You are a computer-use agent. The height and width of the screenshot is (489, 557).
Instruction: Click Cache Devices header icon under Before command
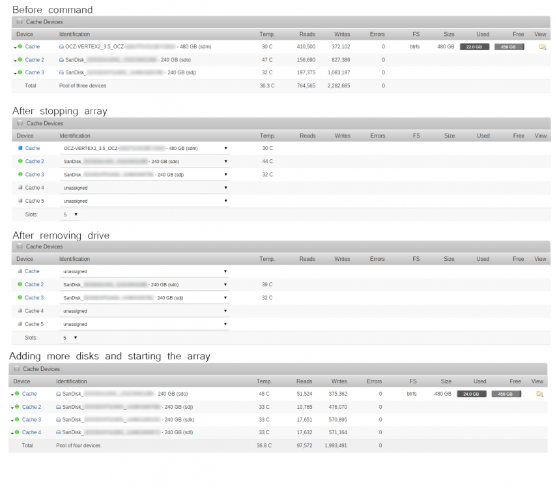[x=20, y=22]
